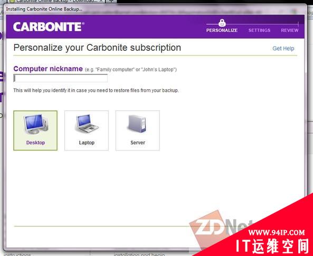Close the Carbonite Online Backup browser tab

(x=101, y=1)
